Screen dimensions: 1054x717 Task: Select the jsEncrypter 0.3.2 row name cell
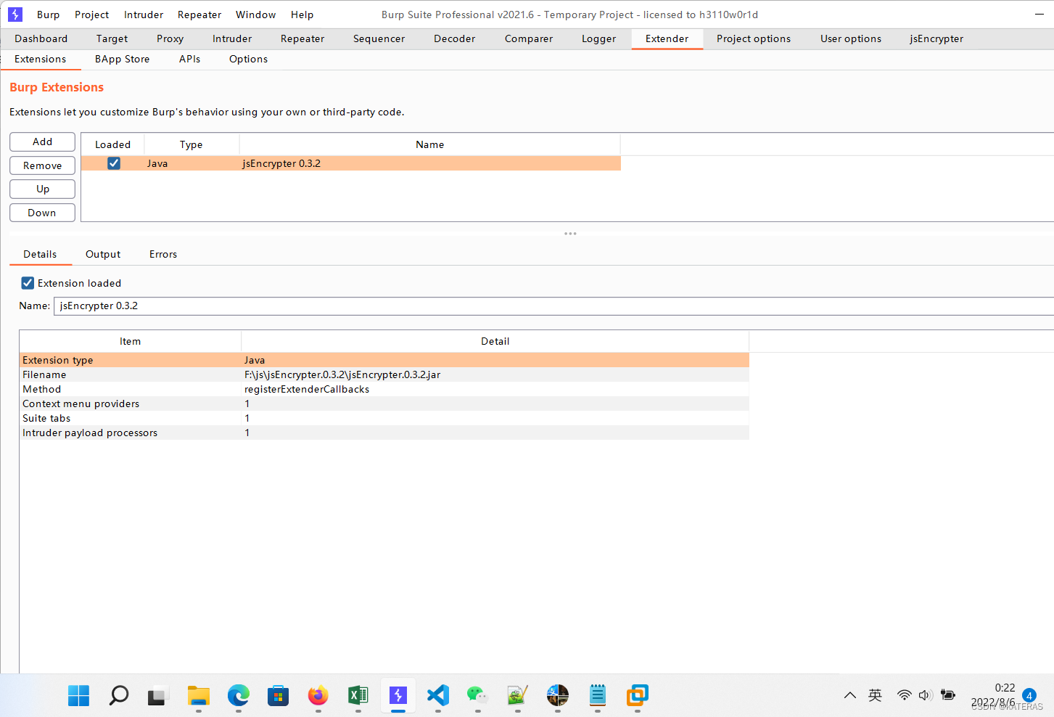(430, 163)
